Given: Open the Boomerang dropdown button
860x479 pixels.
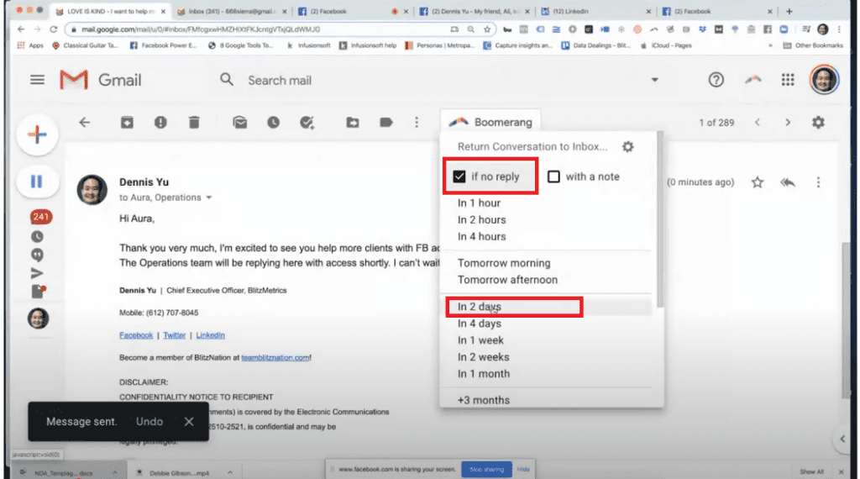Looking at the screenshot, I should click(490, 122).
